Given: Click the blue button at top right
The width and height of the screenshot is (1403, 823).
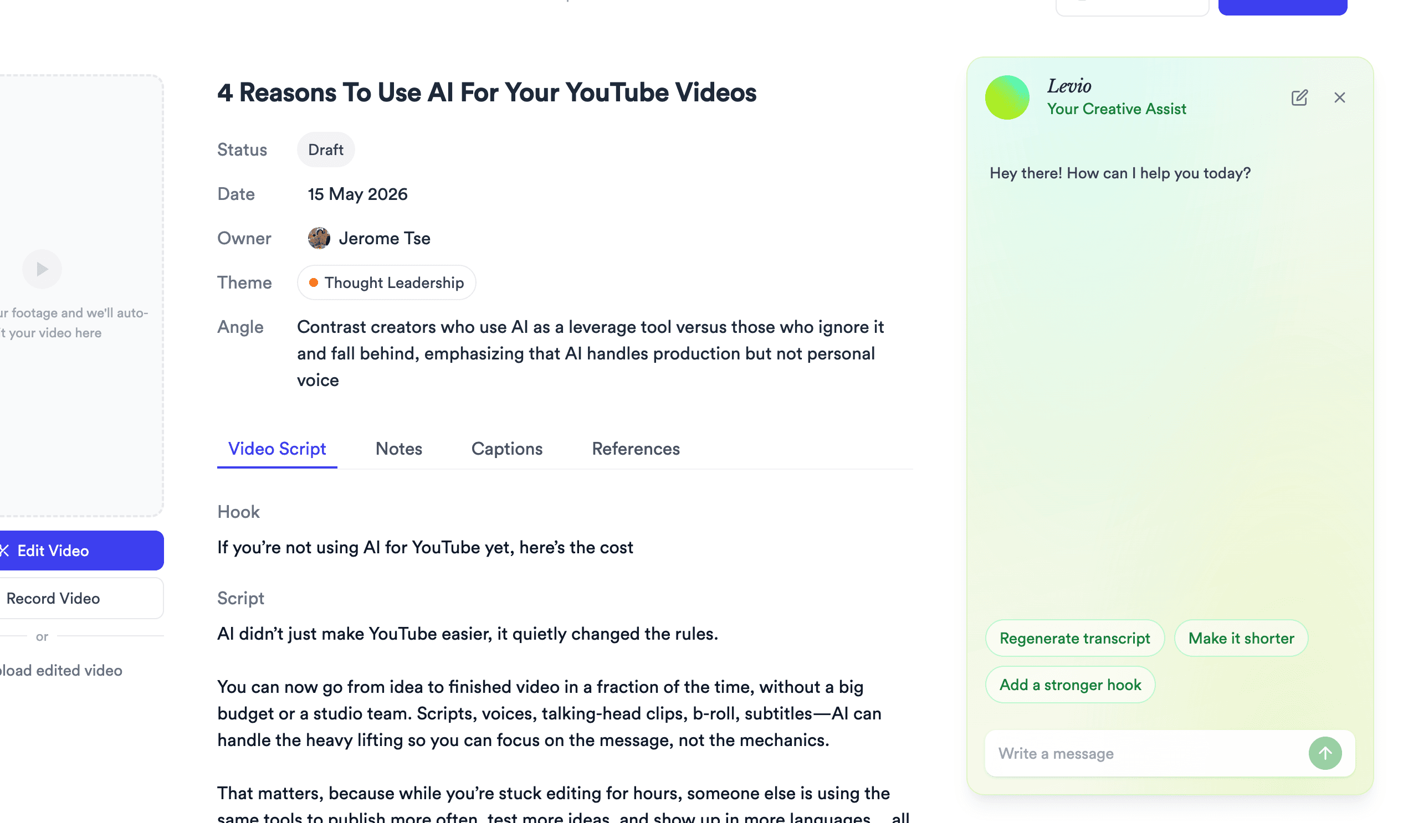Looking at the screenshot, I should [x=1282, y=7].
